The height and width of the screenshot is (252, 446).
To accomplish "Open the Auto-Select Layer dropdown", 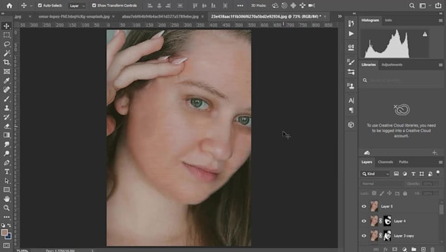I will [77, 6].
